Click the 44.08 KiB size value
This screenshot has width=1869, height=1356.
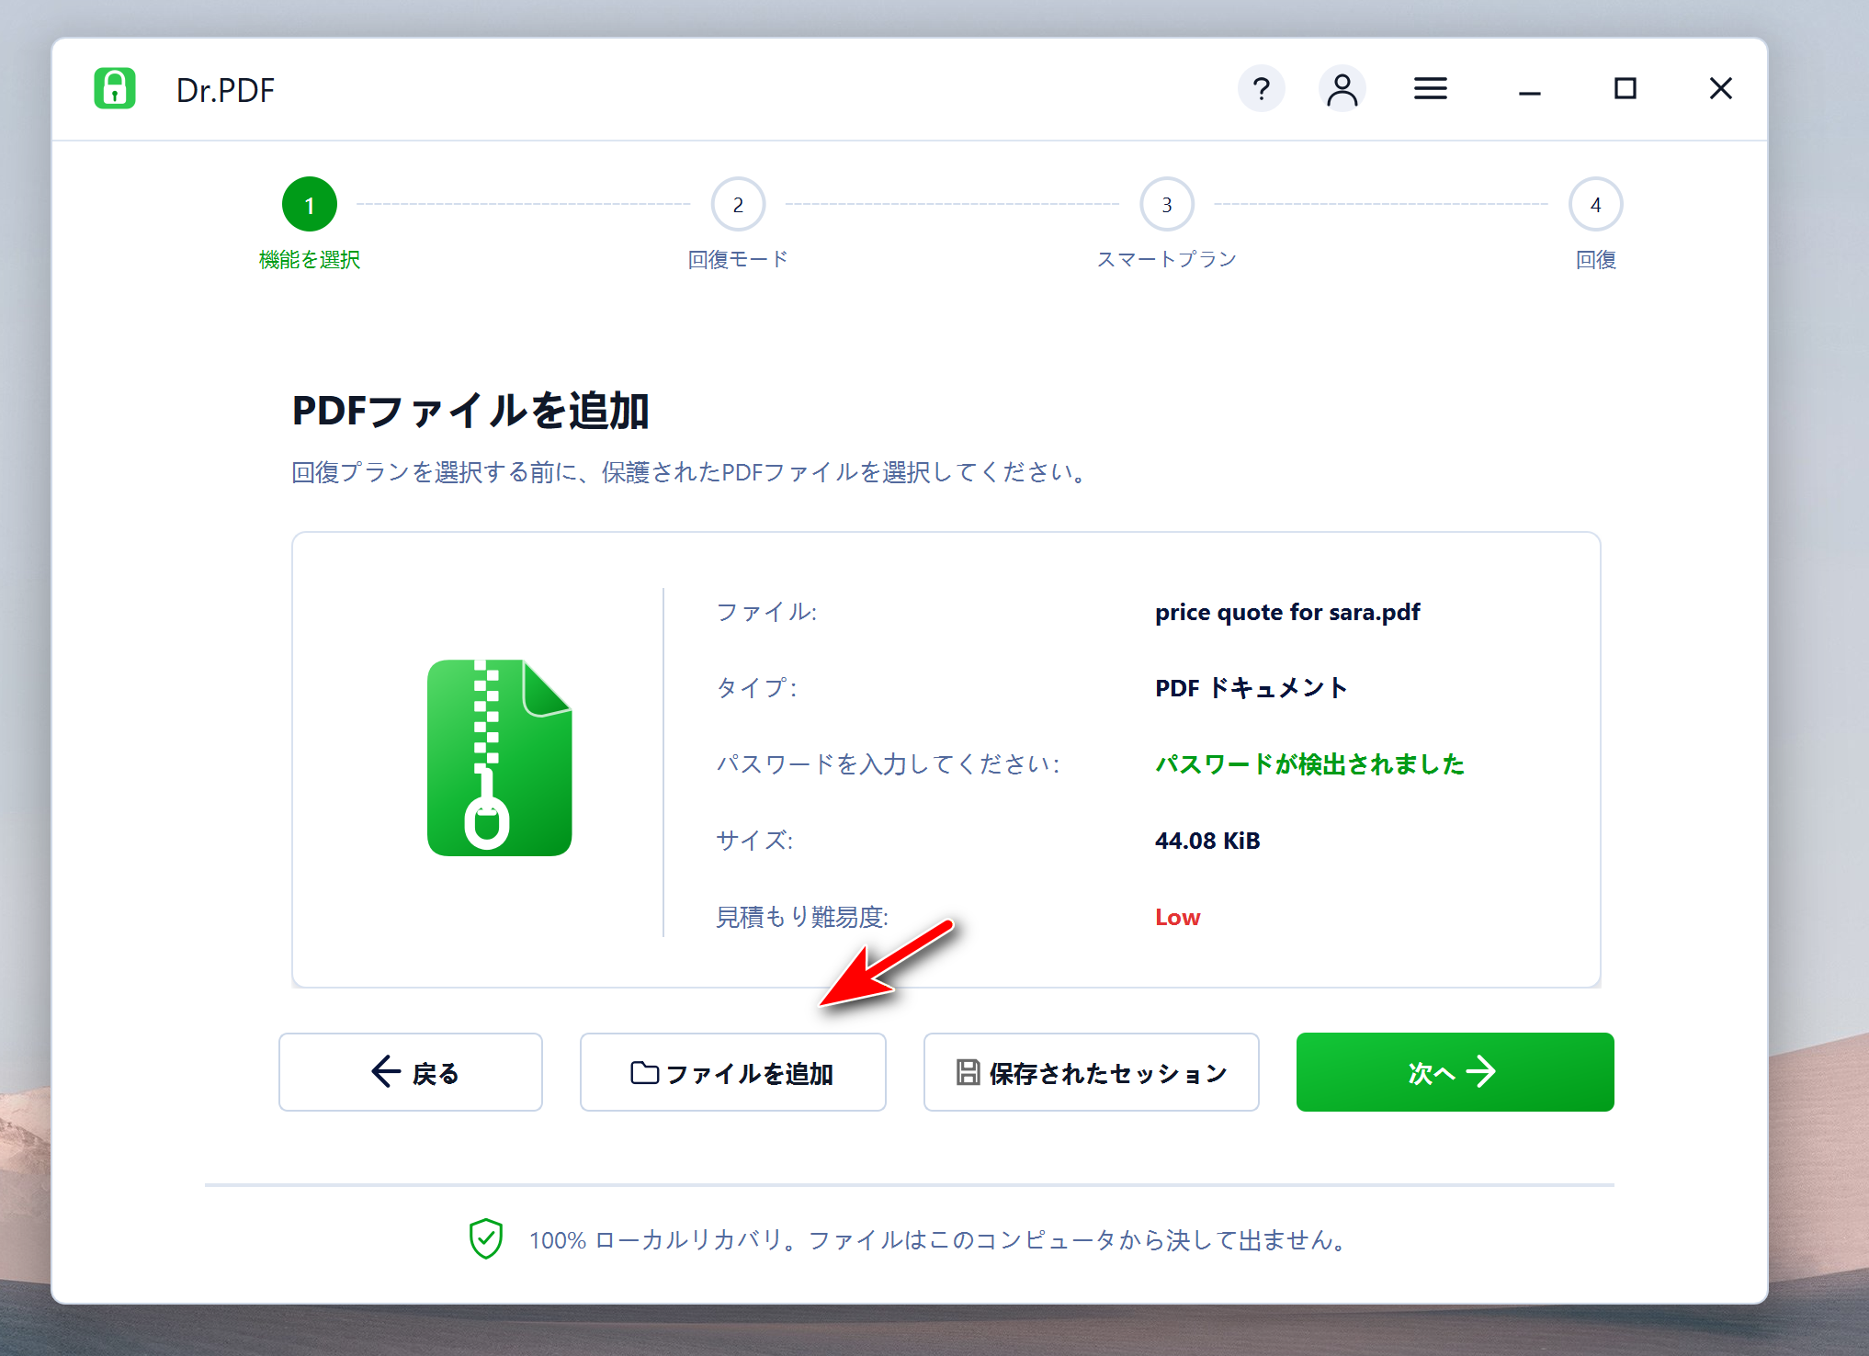point(1207,841)
